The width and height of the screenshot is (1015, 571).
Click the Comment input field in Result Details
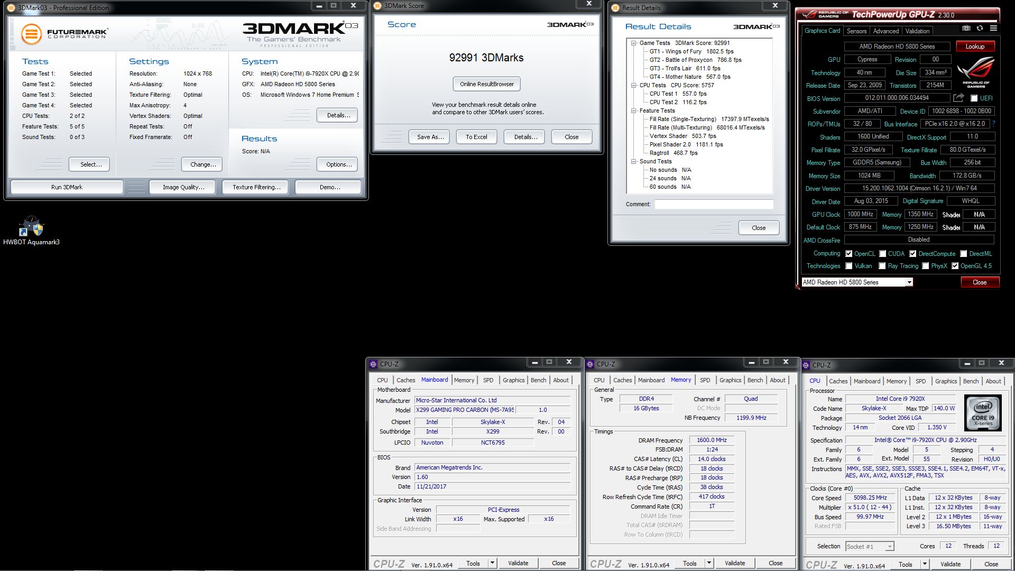[x=714, y=204]
